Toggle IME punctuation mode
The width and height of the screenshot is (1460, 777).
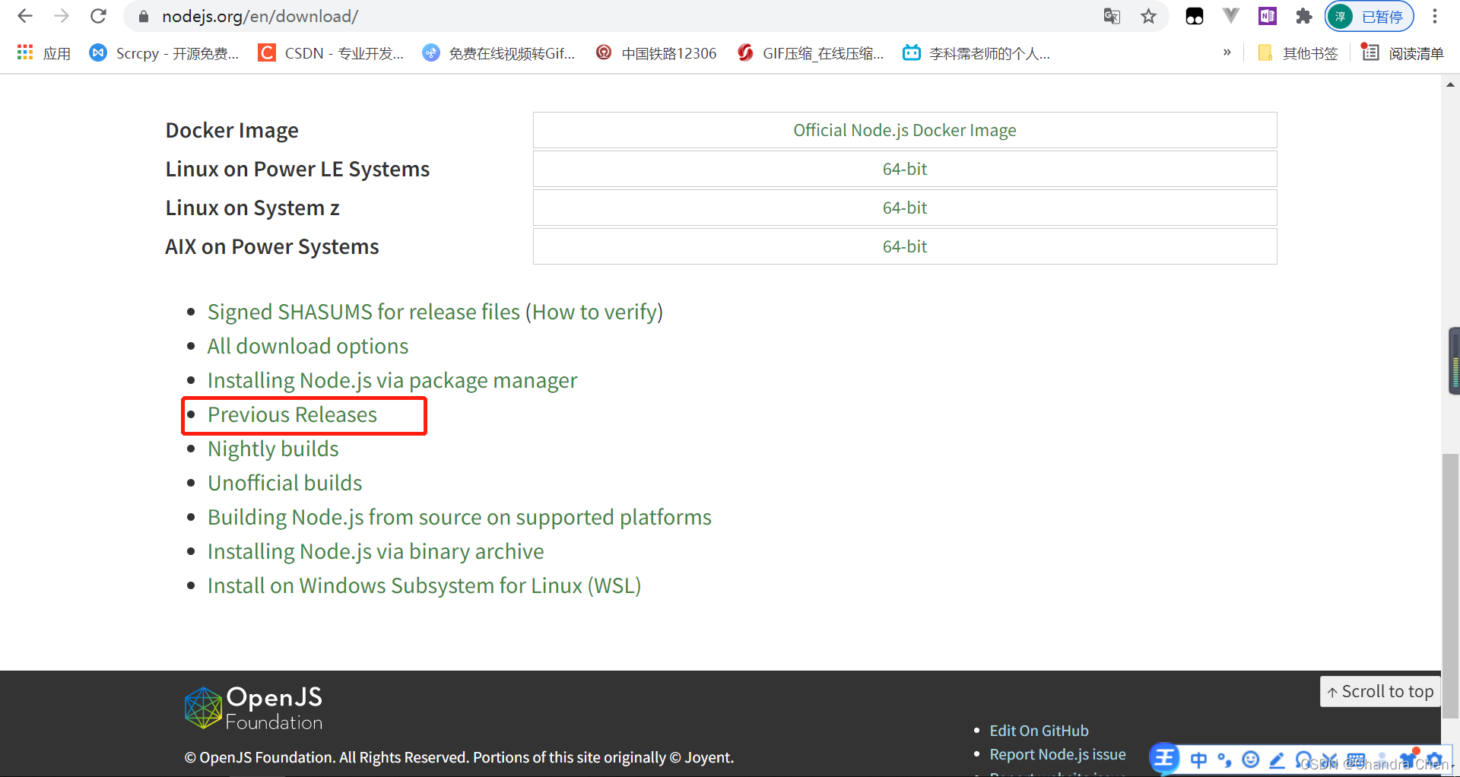point(1224,760)
